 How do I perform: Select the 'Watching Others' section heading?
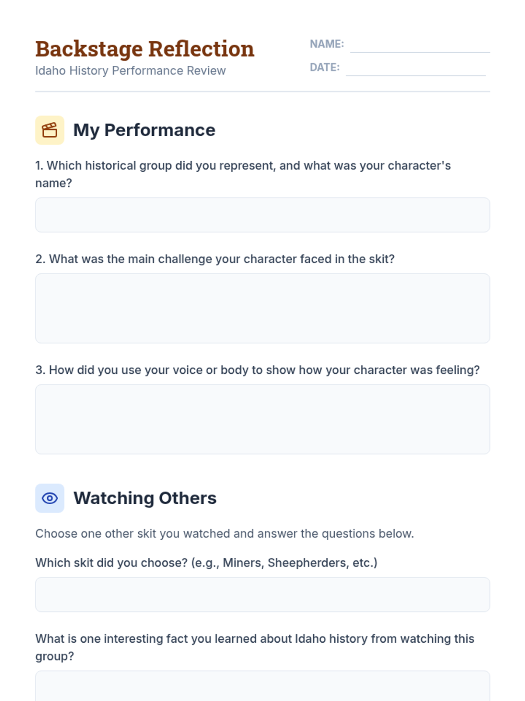coord(145,498)
